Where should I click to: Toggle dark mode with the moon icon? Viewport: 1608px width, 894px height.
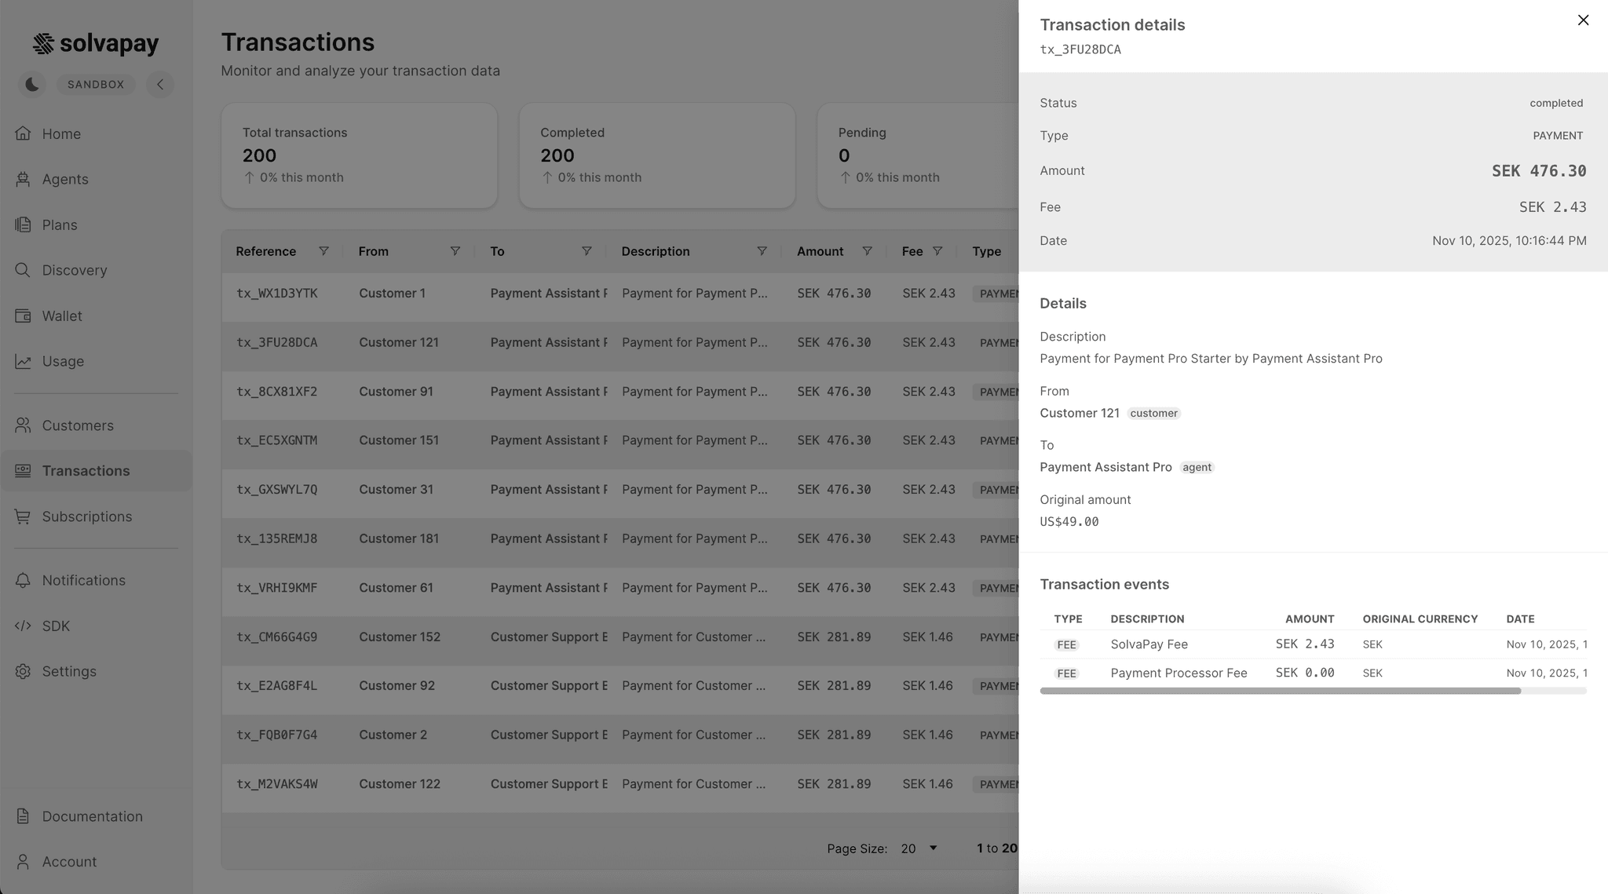pyautogui.click(x=32, y=84)
